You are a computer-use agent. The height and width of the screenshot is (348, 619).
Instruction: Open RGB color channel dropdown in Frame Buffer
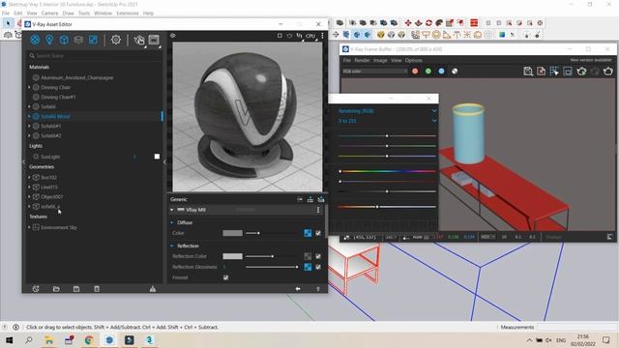pyautogui.click(x=374, y=72)
